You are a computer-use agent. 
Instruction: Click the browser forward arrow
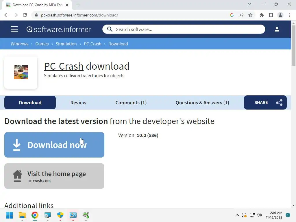[16, 15]
